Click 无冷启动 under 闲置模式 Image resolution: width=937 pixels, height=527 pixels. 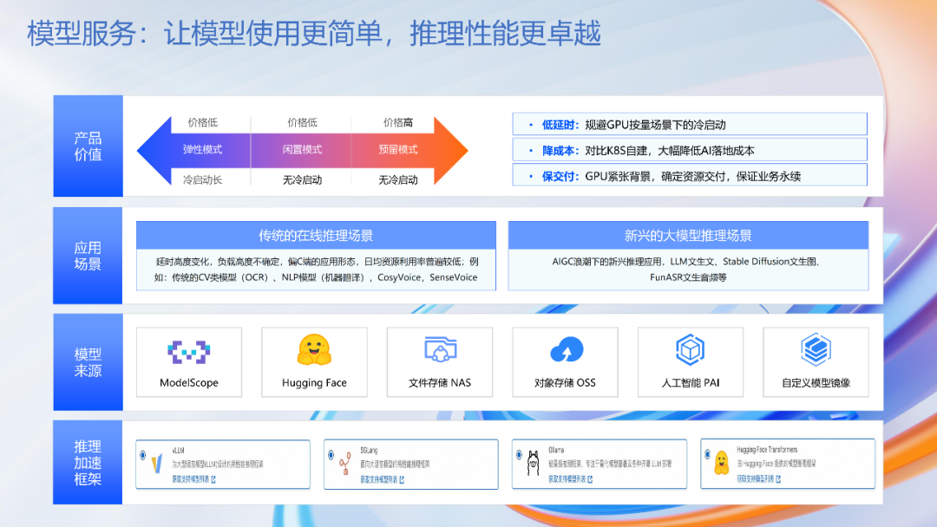303,179
